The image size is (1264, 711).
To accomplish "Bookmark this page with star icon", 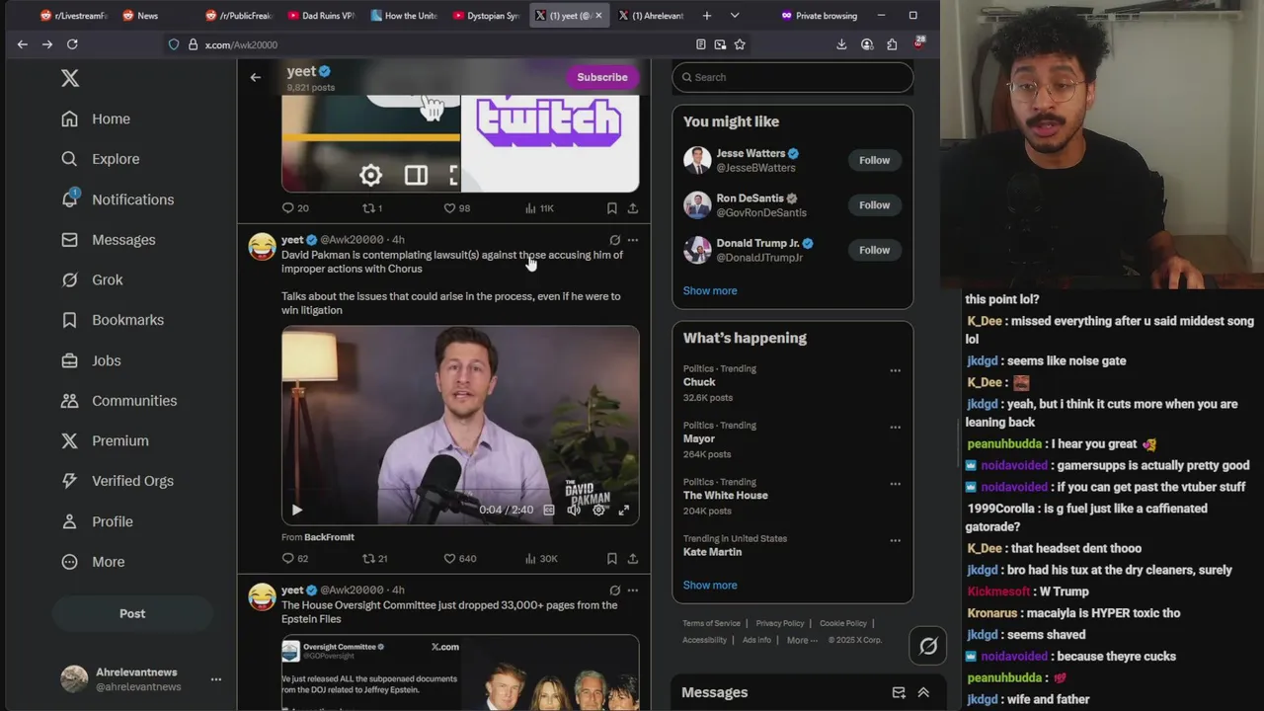I will coord(740,44).
